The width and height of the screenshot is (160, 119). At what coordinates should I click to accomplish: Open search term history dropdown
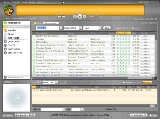[61, 28]
